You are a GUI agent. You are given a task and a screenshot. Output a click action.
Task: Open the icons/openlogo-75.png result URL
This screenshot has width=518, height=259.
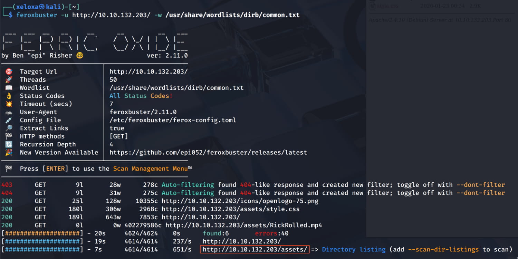pyautogui.click(x=240, y=201)
